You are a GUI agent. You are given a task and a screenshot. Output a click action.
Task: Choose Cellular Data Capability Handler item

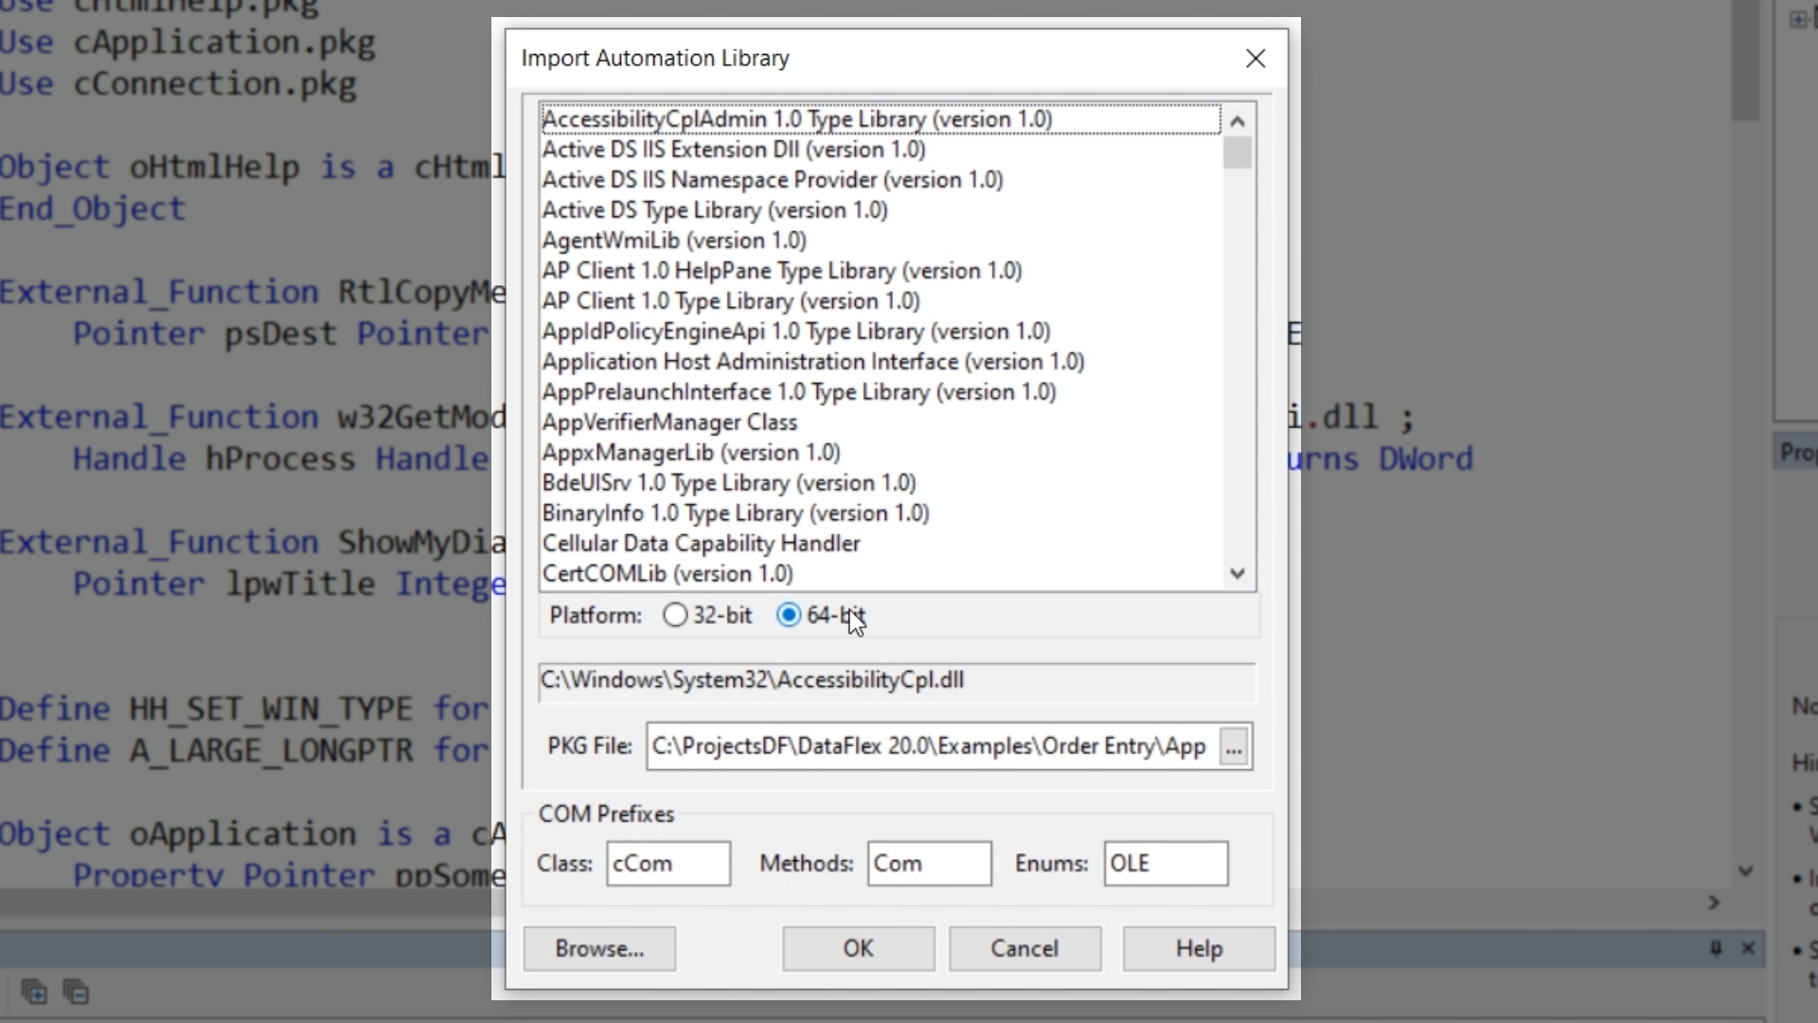point(701,544)
